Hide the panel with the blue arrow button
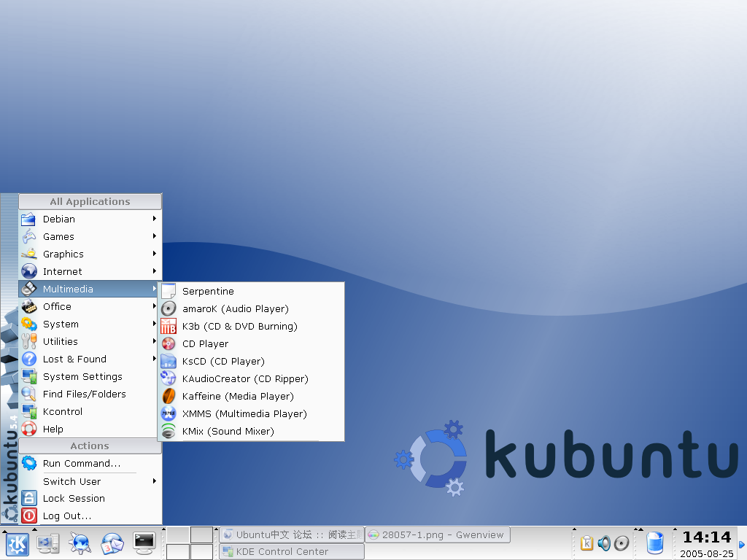Image resolution: width=747 pixels, height=560 pixels. pyautogui.click(x=742, y=544)
